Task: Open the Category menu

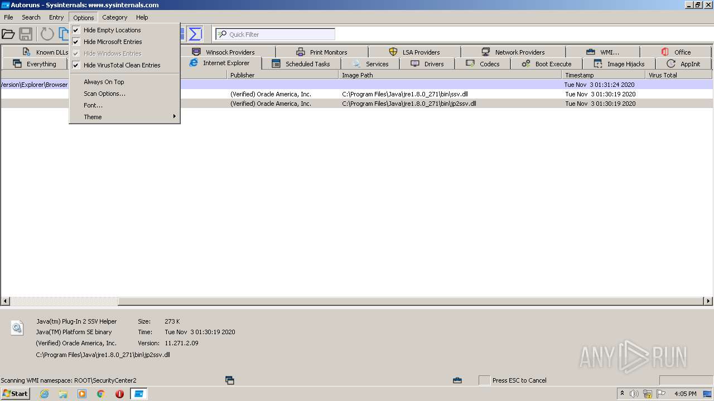Action: pos(114,17)
